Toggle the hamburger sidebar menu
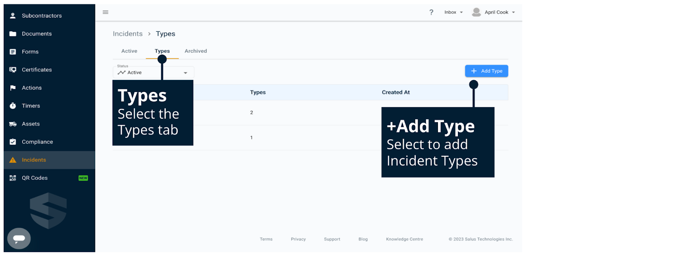Screen dimensions: 679x255 [x=106, y=12]
